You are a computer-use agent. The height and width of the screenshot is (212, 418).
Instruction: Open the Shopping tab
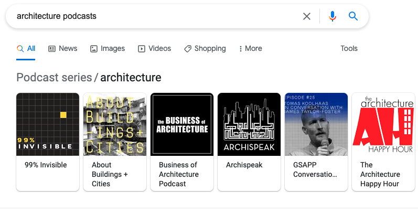[205, 48]
